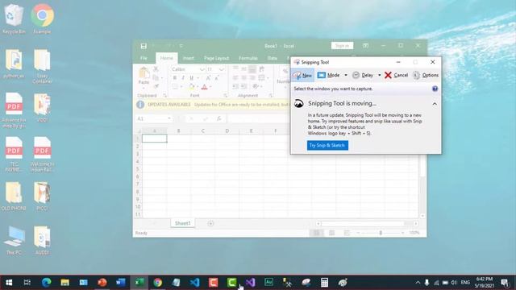The height and width of the screenshot is (290, 516).
Task: Open the Font group dialog launcher
Action: coord(226,95)
